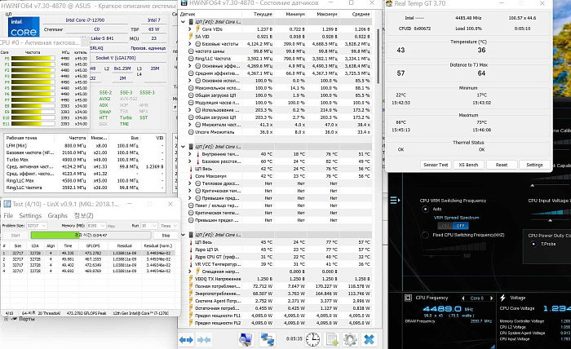The image size is (571, 349).
Task: Click the HWiNFO sensors window title bar icon
Action: 184,3
